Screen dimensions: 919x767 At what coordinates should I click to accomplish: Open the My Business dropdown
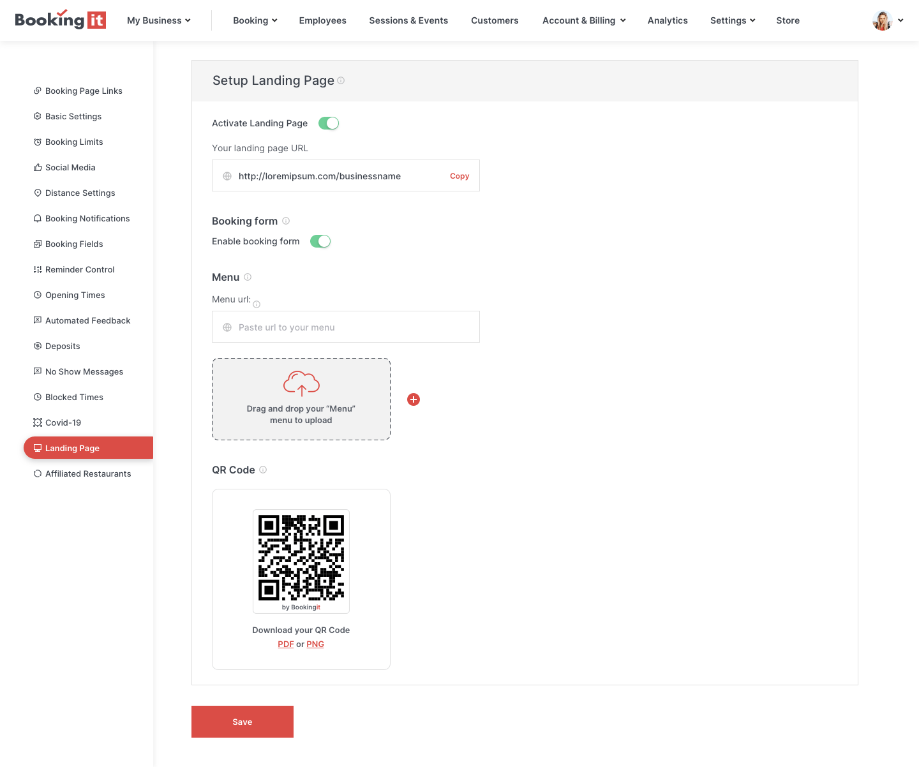[x=159, y=20]
